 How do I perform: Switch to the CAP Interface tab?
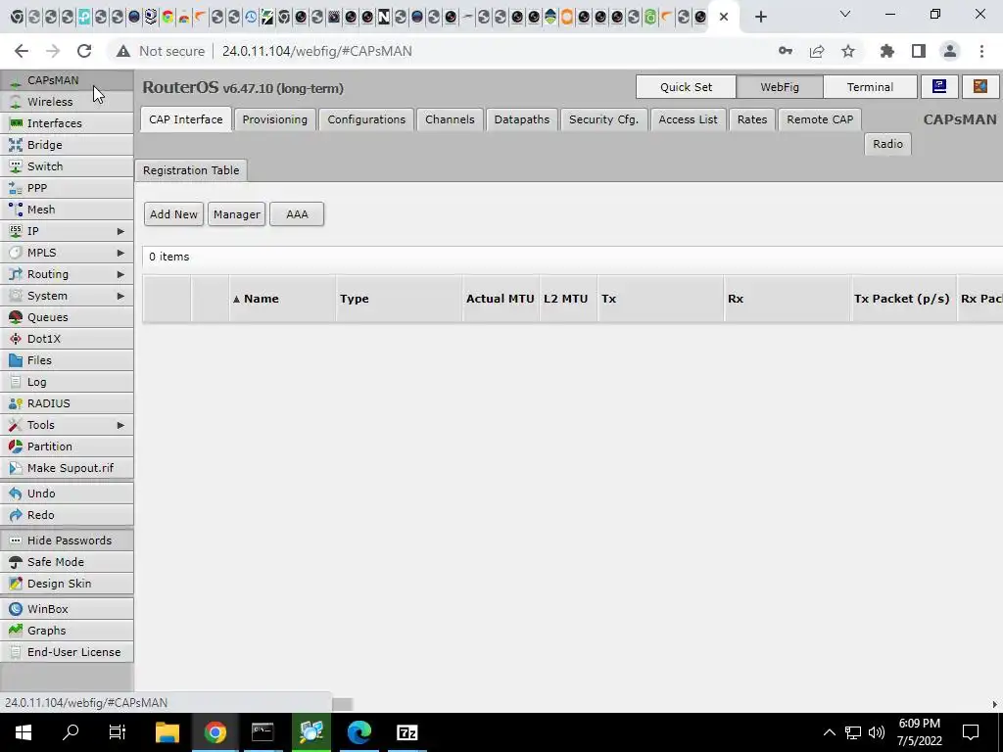pyautogui.click(x=185, y=119)
